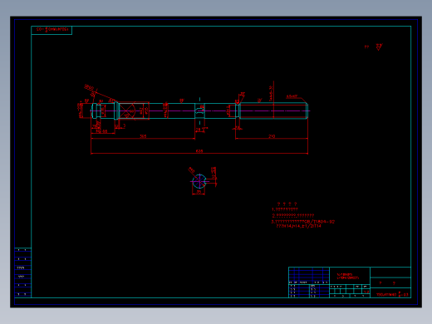Click the keyway slot at the shaft's middle

(199, 110)
